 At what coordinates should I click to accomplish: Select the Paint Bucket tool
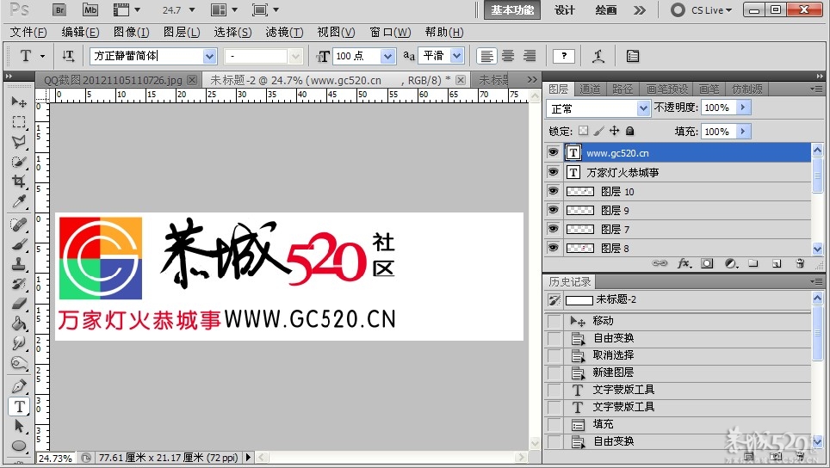coord(19,323)
